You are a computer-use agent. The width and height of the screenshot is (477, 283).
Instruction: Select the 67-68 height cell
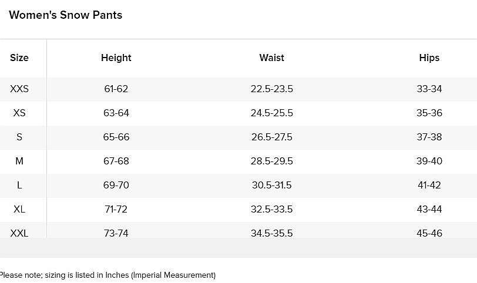pos(116,161)
